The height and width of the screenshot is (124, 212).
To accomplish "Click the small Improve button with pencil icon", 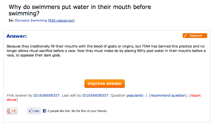I will pyautogui.click(x=195, y=36).
